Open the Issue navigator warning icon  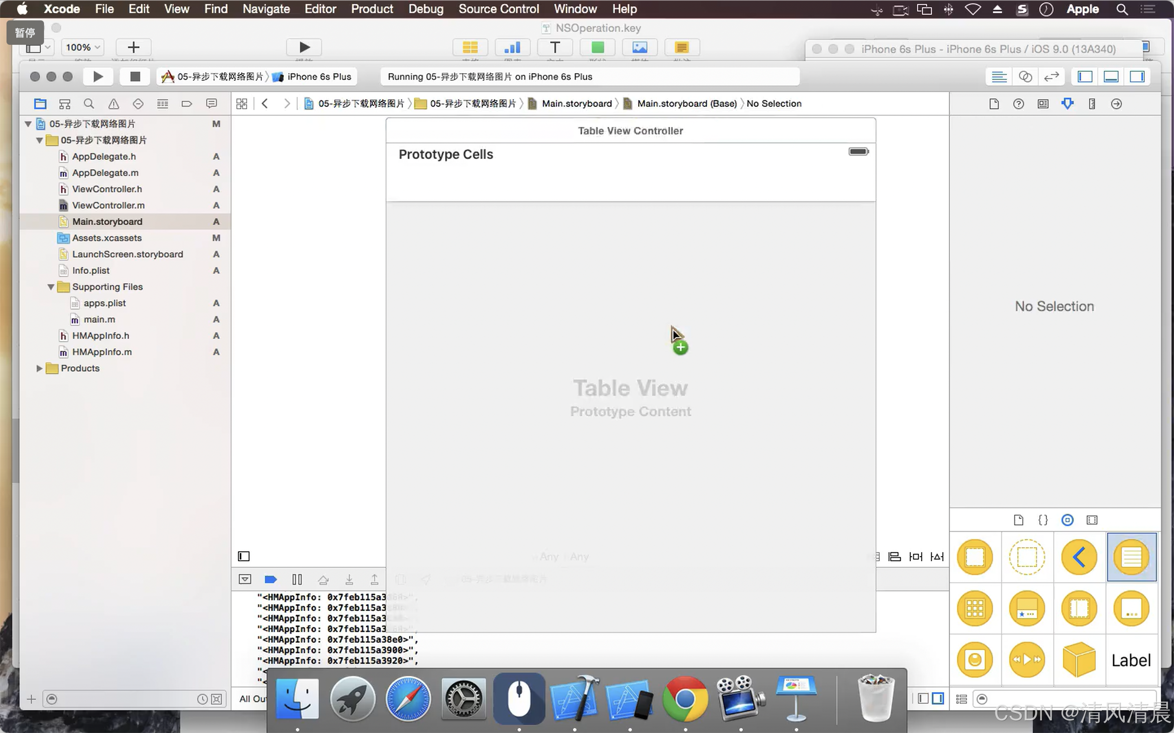[113, 104]
